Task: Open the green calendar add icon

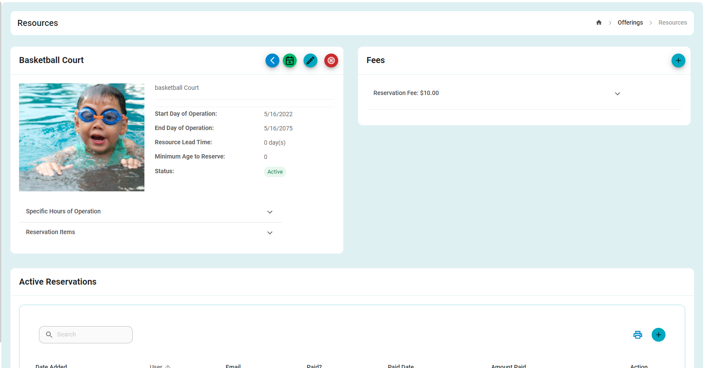Action: [290, 60]
